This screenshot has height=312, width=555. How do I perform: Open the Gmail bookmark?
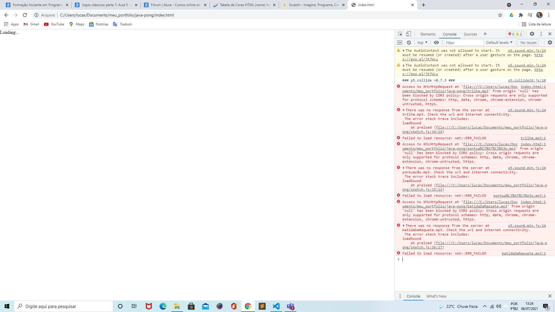tap(32, 24)
